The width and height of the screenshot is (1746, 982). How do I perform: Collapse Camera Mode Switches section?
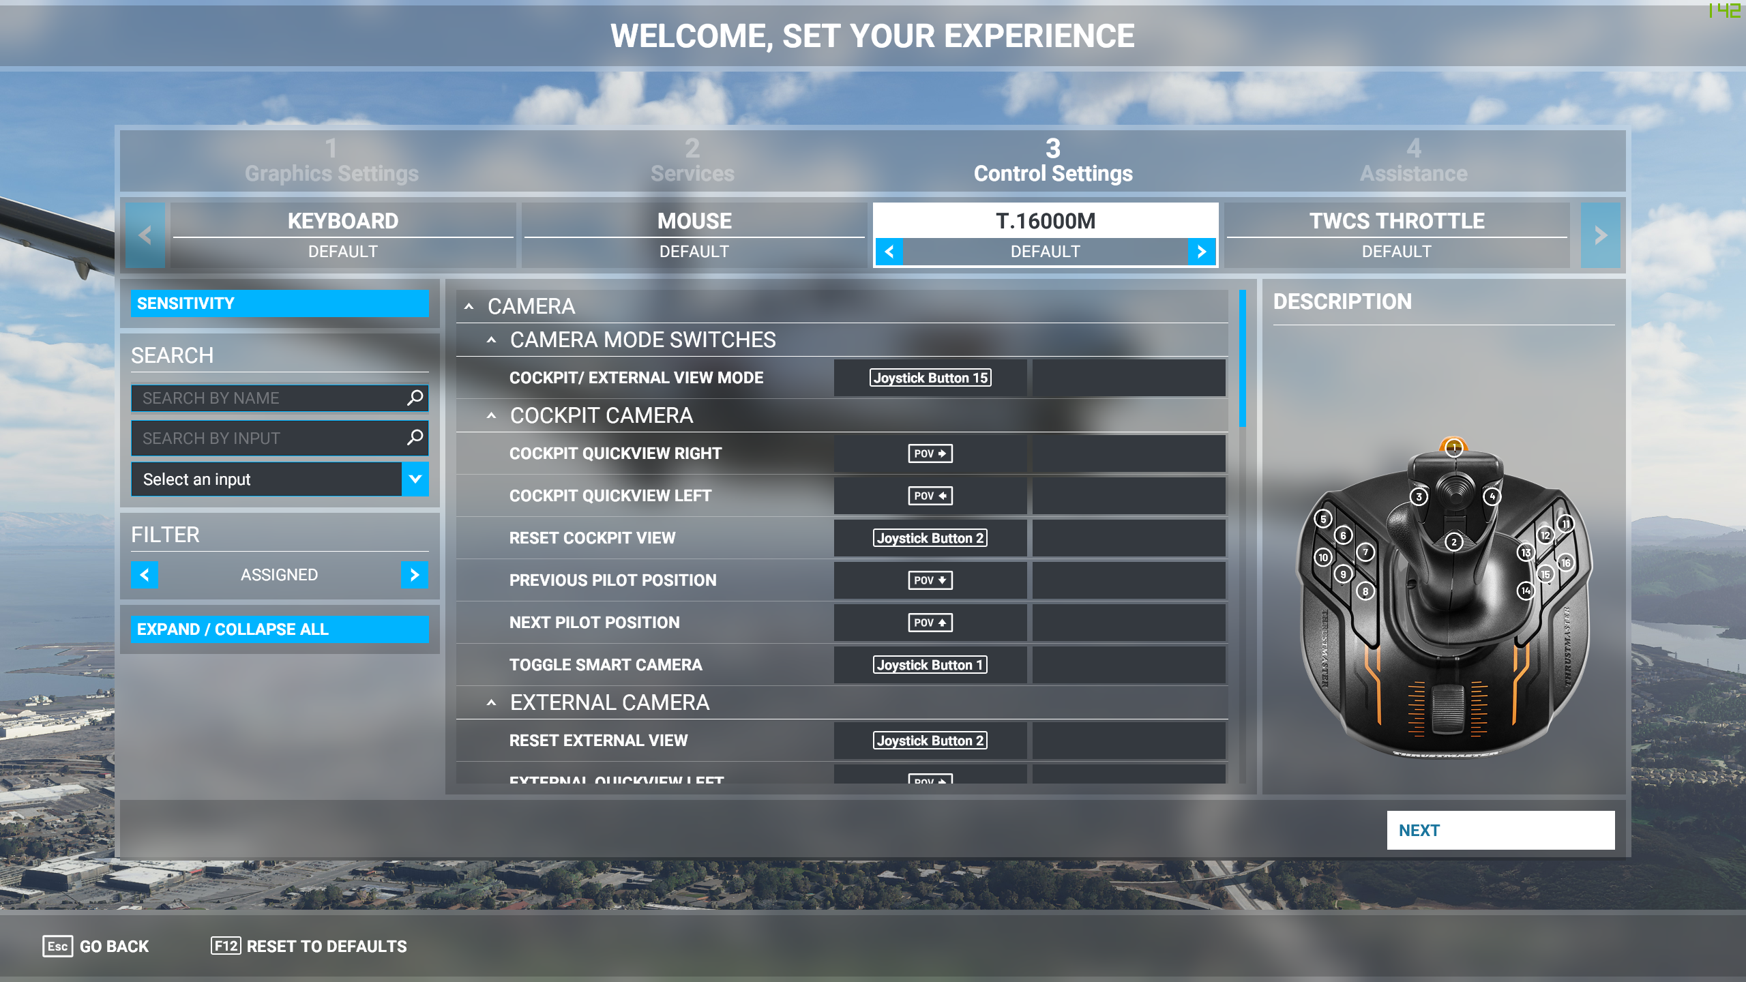pyautogui.click(x=491, y=340)
